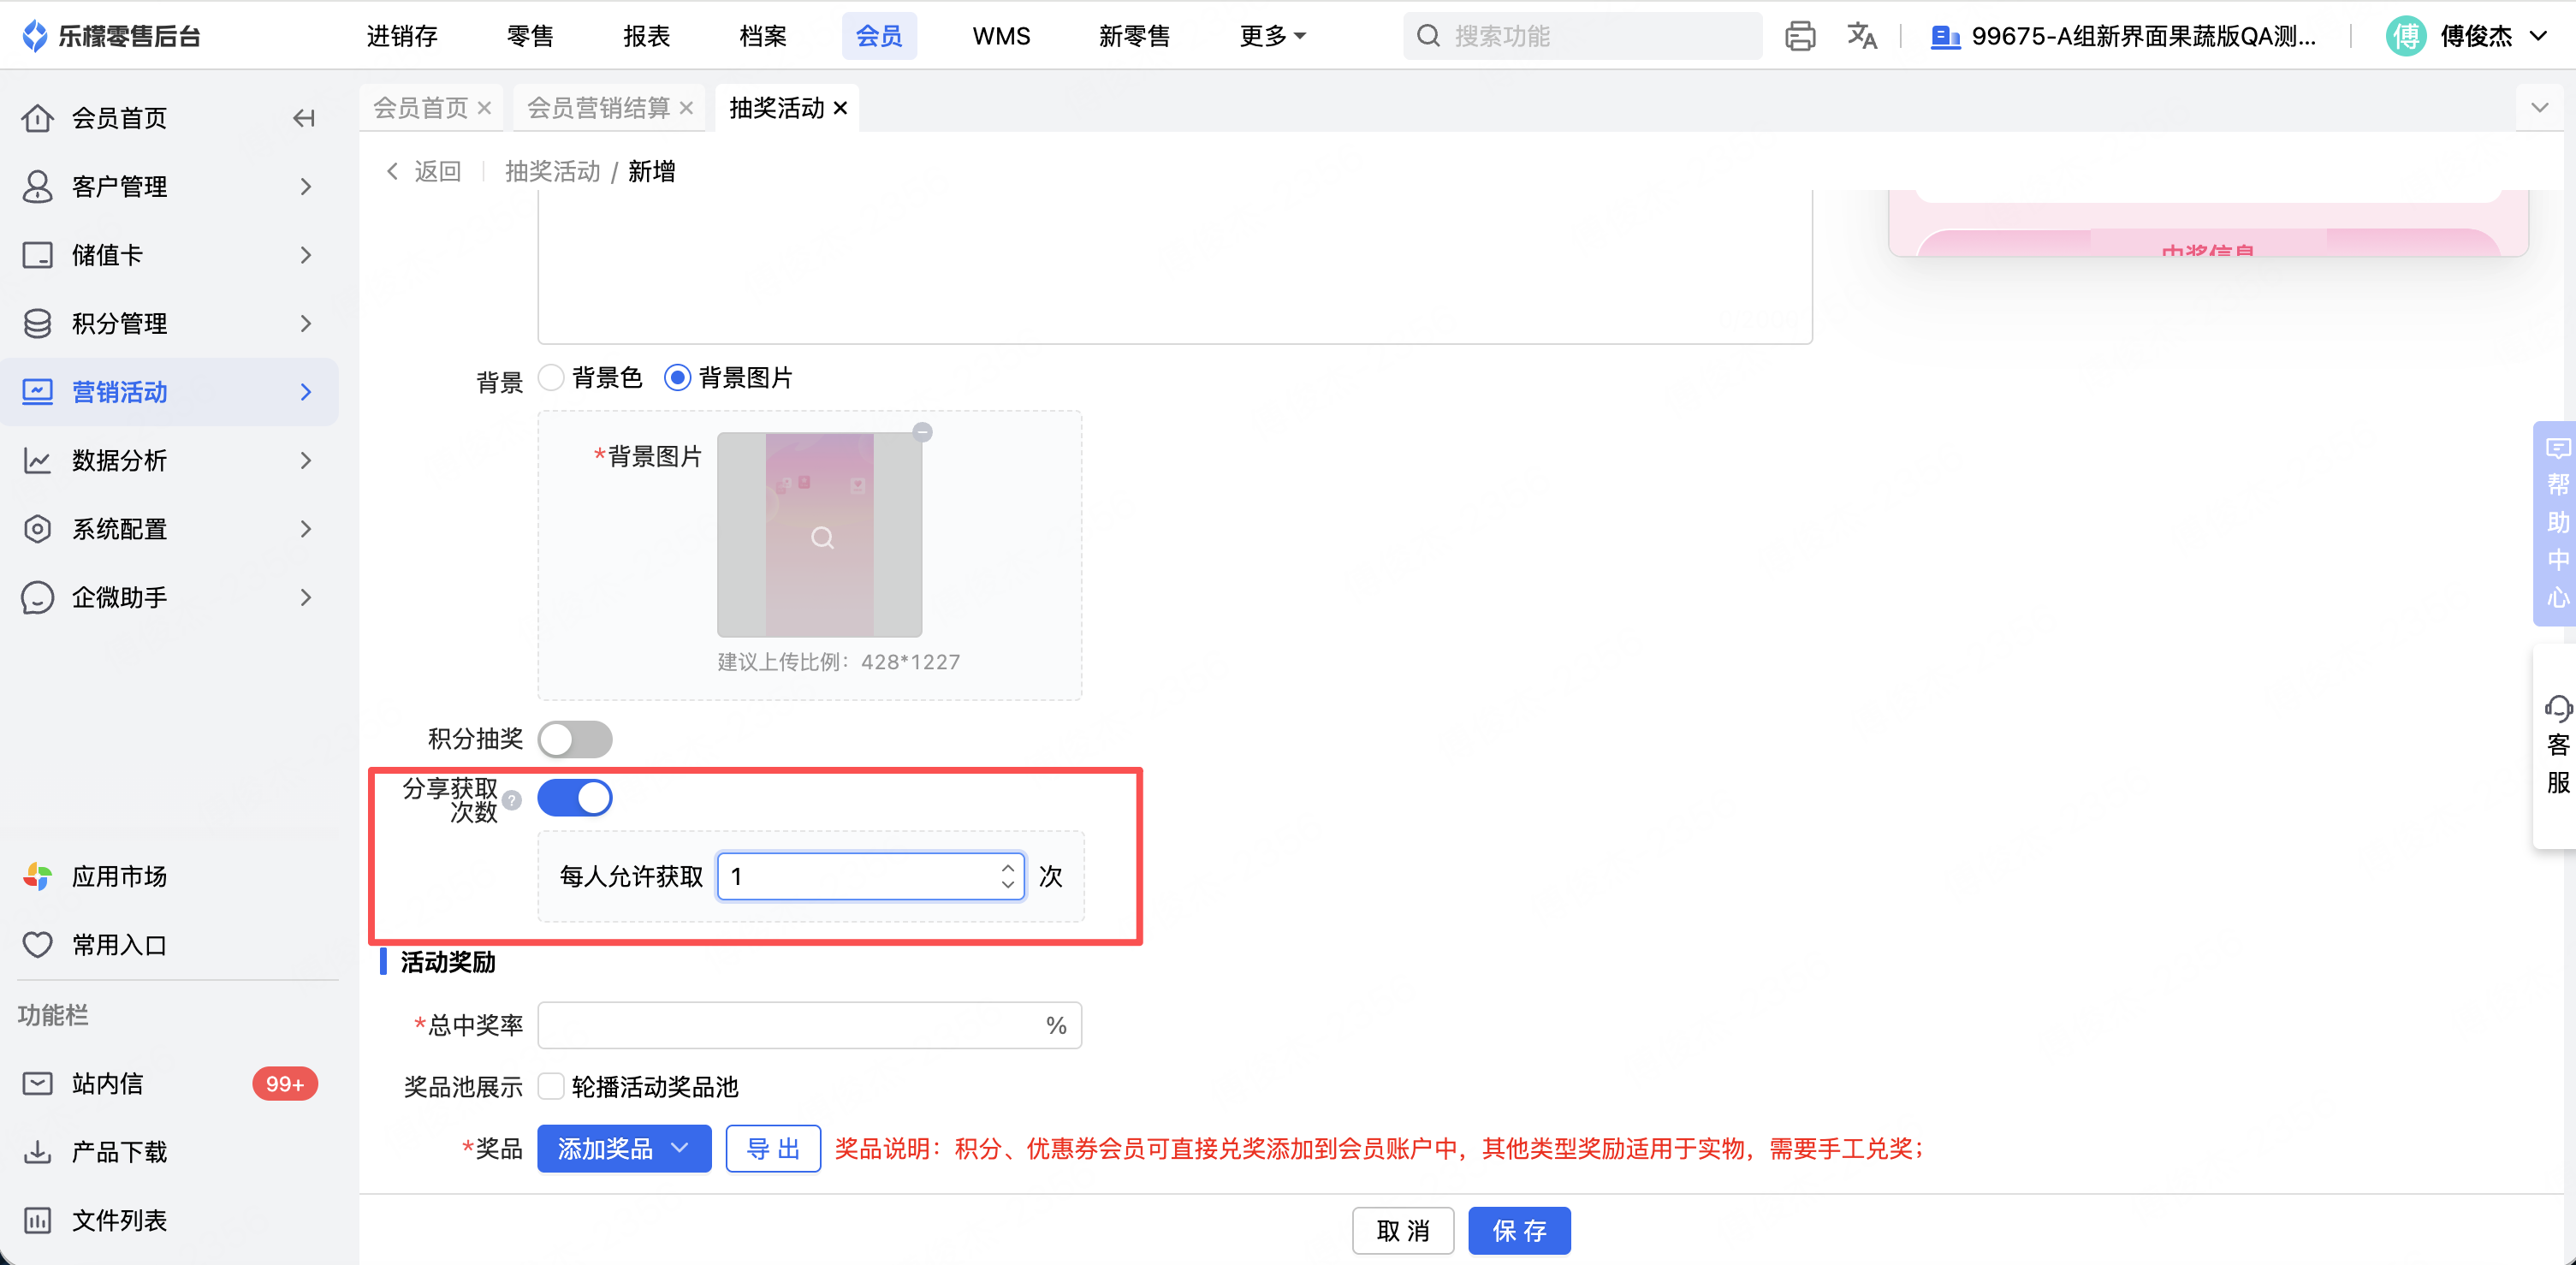Click the language translate icon

point(1861,36)
